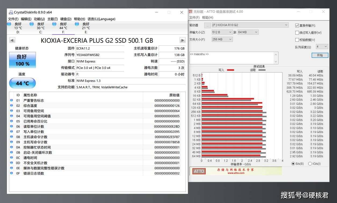Screen dimensions: 337x203
Task: Enable the 校验数据 checkbox
Action: tap(297, 40)
